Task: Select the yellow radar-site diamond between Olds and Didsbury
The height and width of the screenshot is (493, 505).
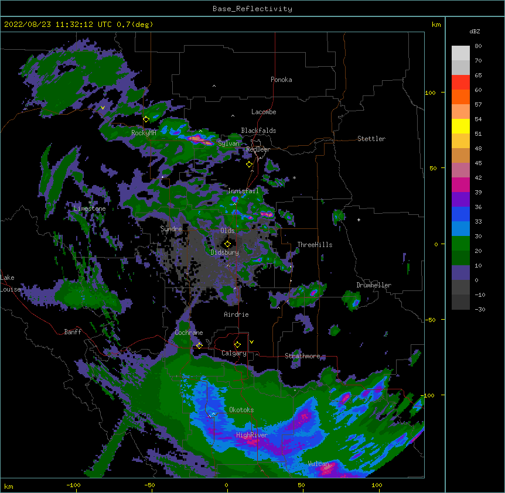Action: [228, 244]
